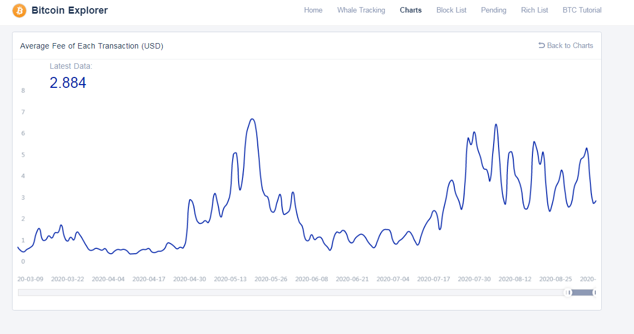634x334 pixels.
Task: Click the back arrow icon beside Back to Charts
Action: (541, 45)
